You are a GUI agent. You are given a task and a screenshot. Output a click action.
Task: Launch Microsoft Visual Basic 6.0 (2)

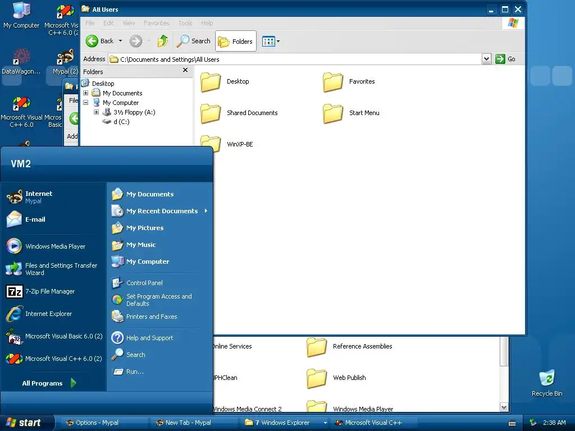(x=53, y=336)
